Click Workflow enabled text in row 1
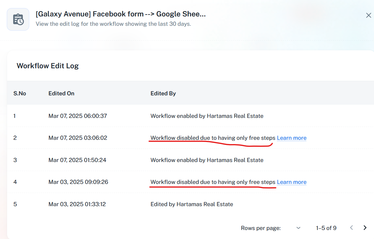 207,116
